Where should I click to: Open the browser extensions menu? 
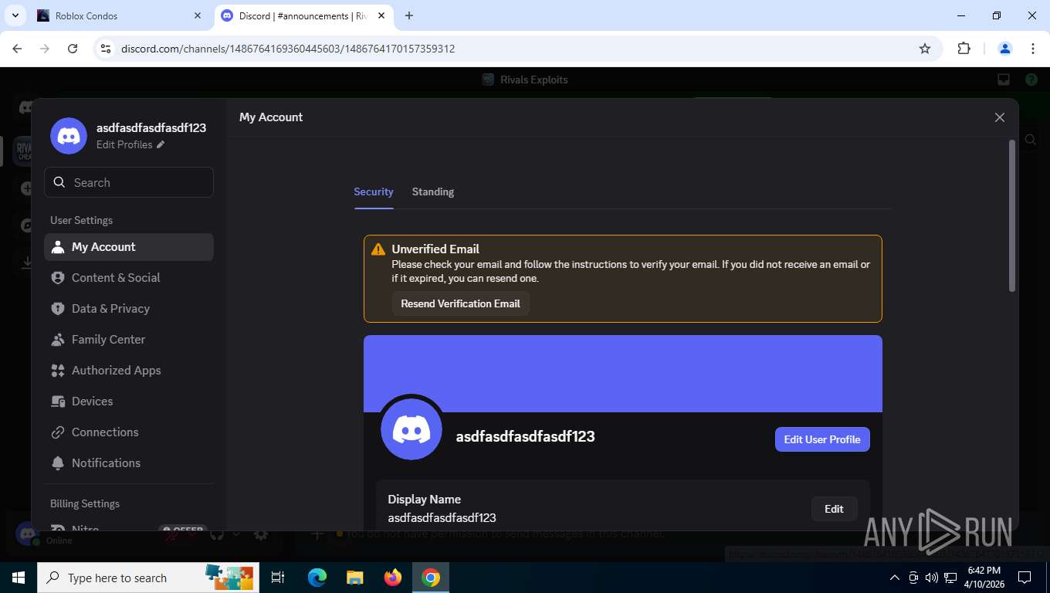tap(964, 49)
